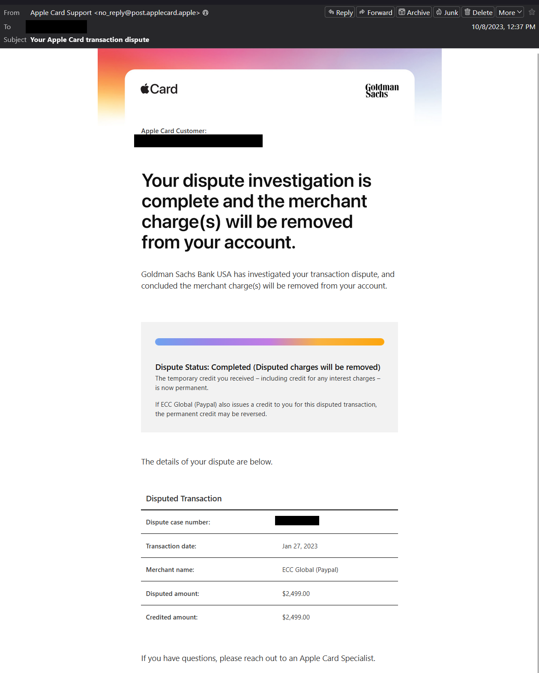Mark this message as Junk

coord(447,12)
